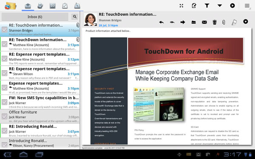
Task: Check the RE: Introducing Ronald email
Action: (x=4, y=131)
